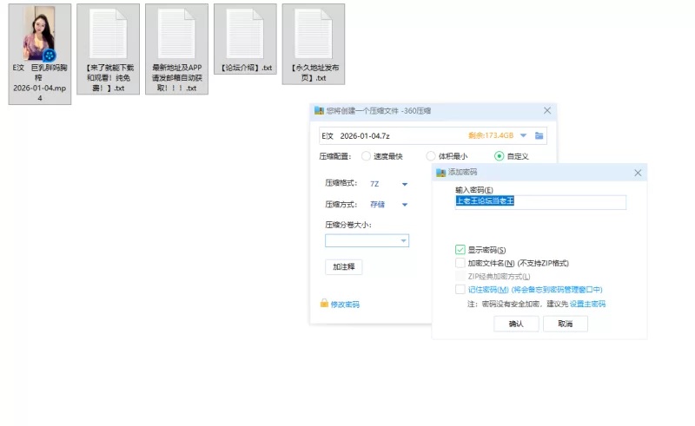The image size is (695, 426).
Task: Open the 压缩方式 存储 dropdown
Action: coord(405,205)
